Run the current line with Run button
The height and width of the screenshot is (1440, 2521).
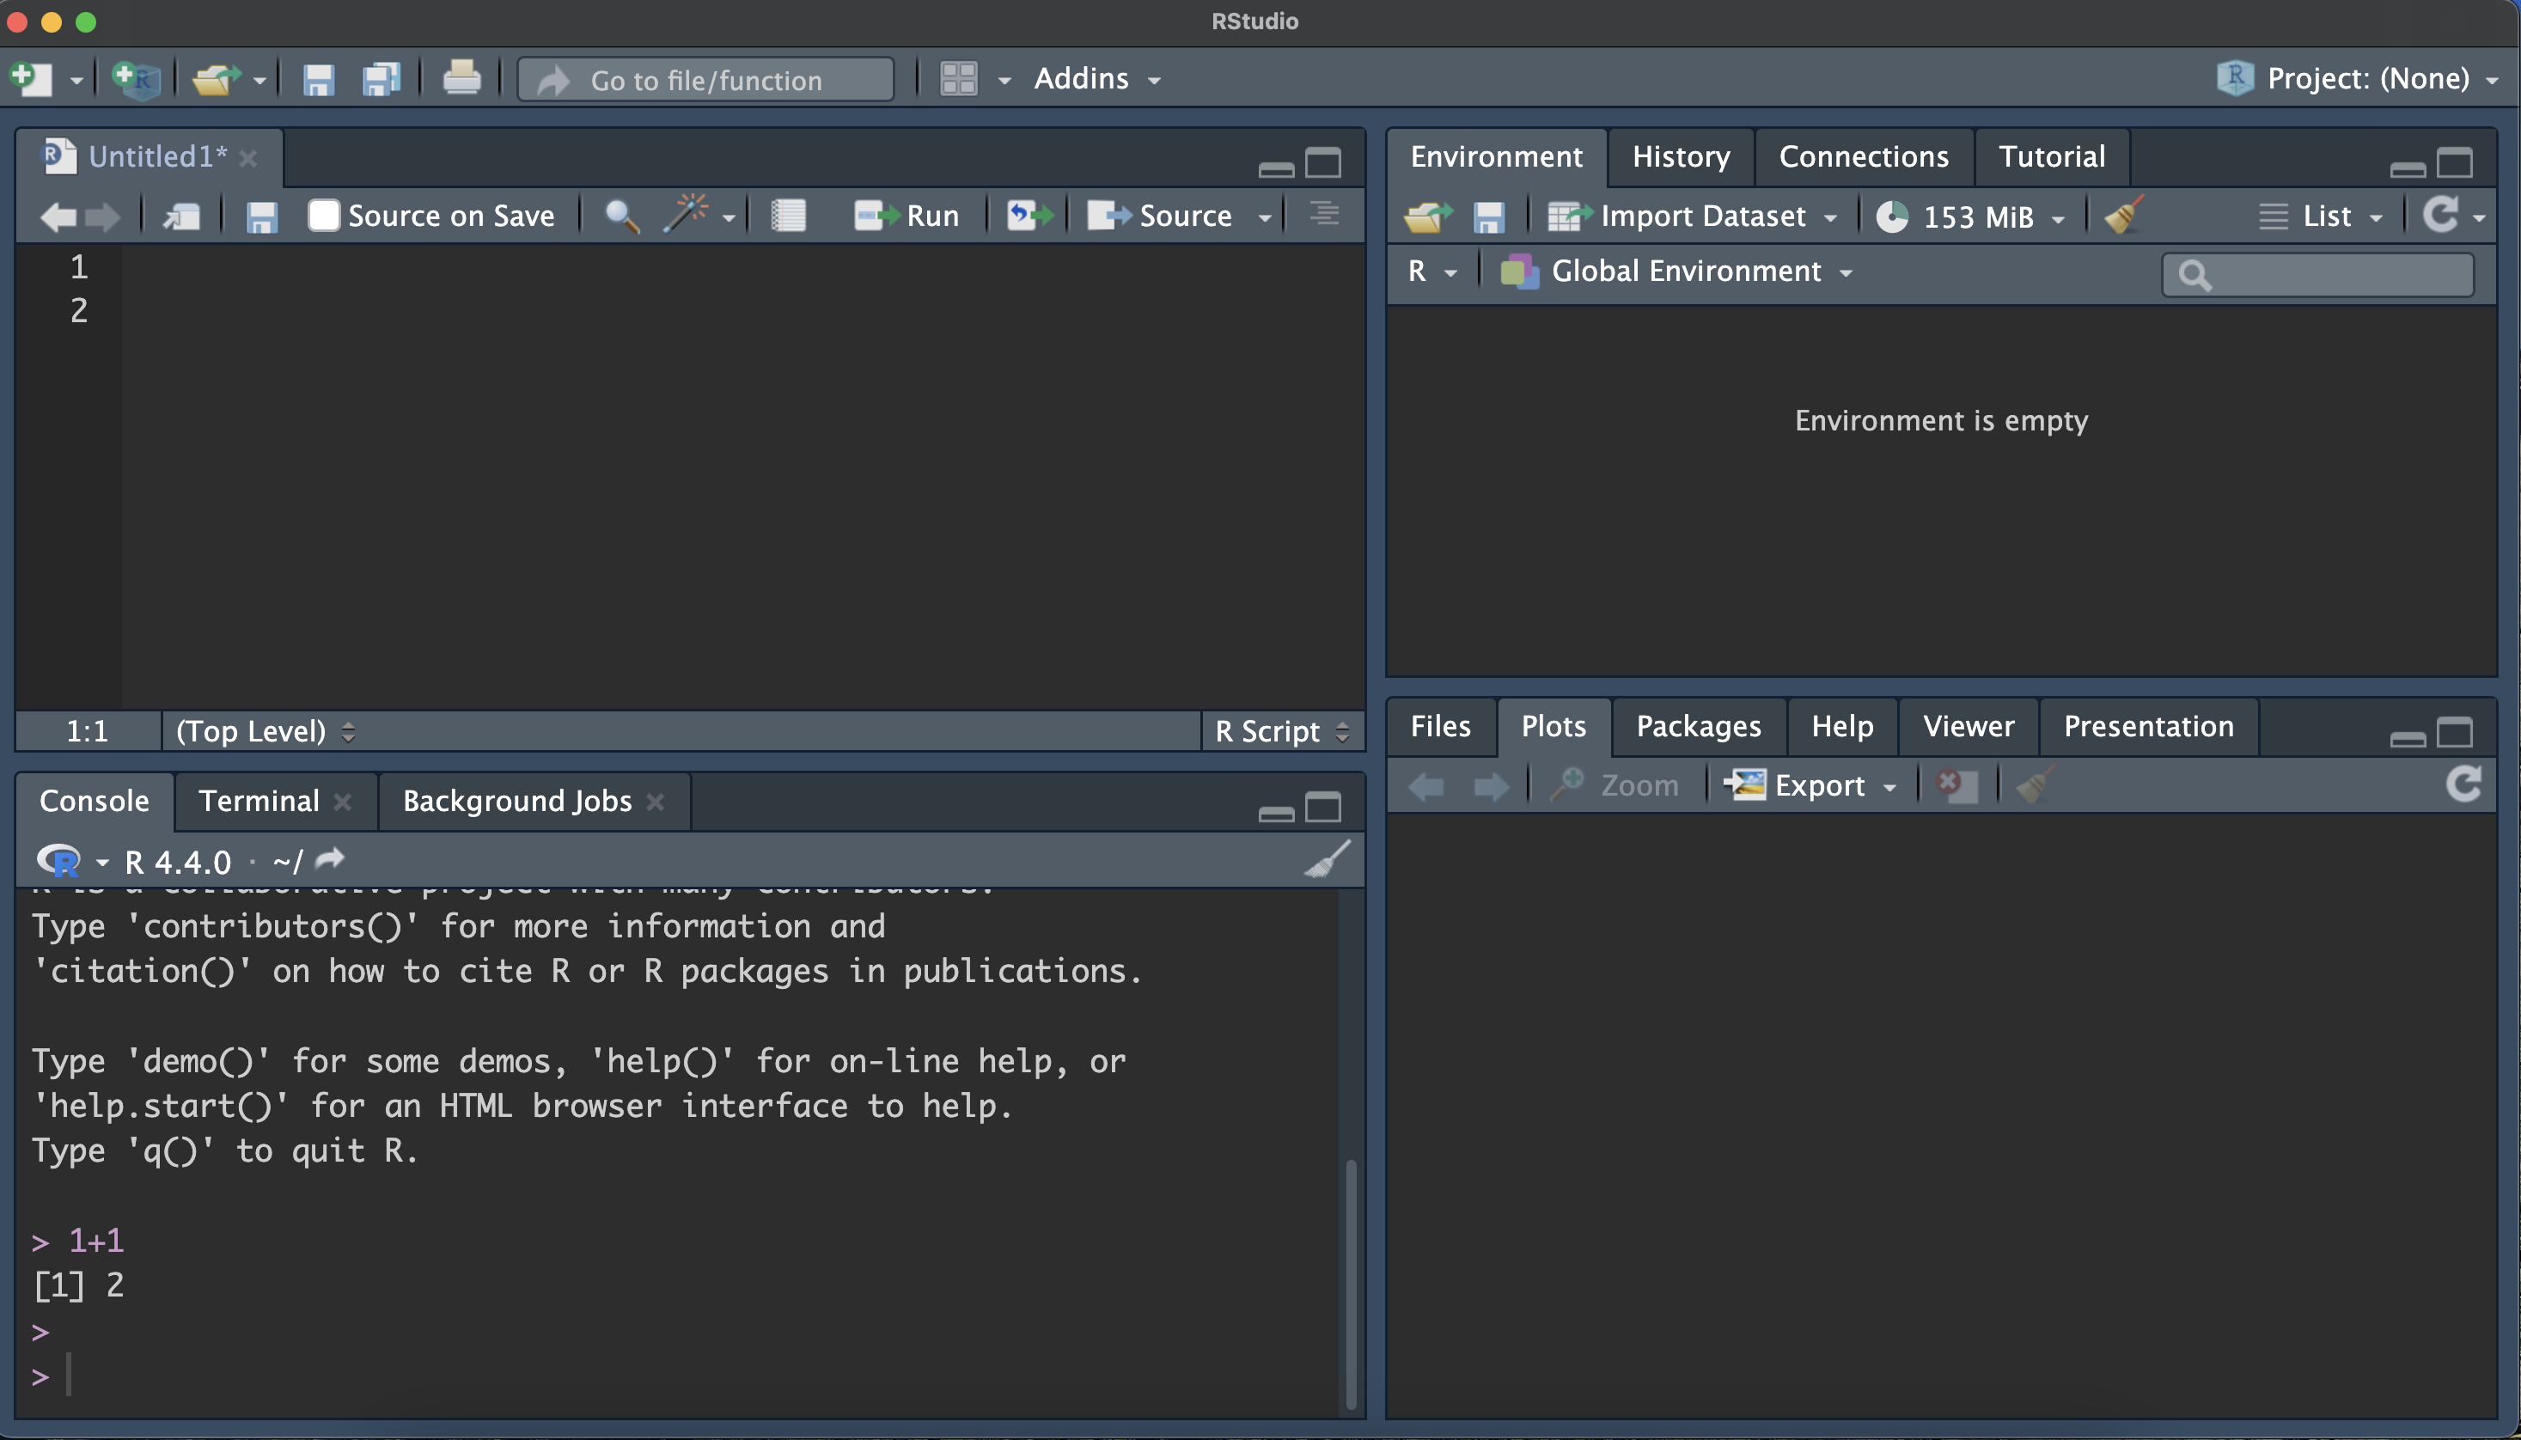(906, 216)
